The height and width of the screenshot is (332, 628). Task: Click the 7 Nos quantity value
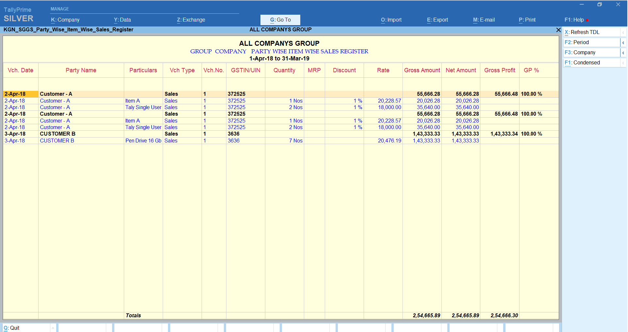(296, 141)
